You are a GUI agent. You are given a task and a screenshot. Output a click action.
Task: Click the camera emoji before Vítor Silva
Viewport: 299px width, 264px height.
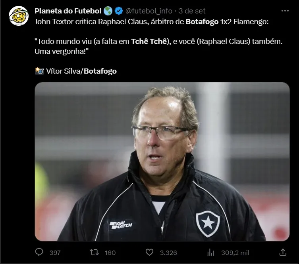pyautogui.click(x=39, y=71)
